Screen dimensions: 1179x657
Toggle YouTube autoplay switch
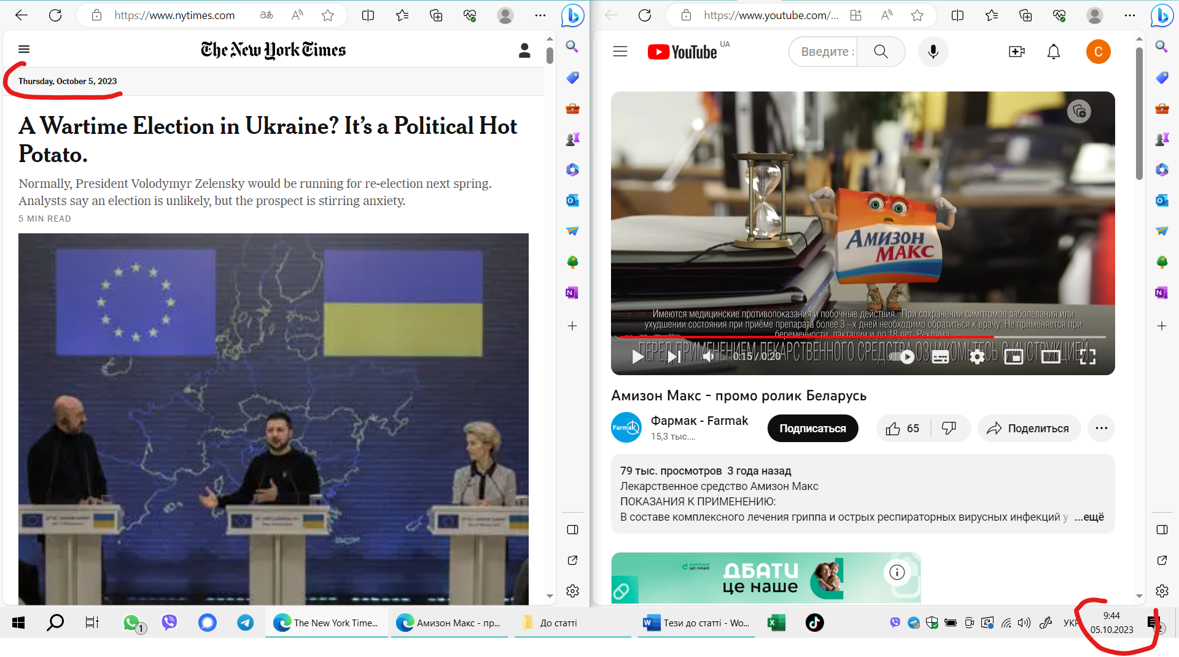[901, 357]
